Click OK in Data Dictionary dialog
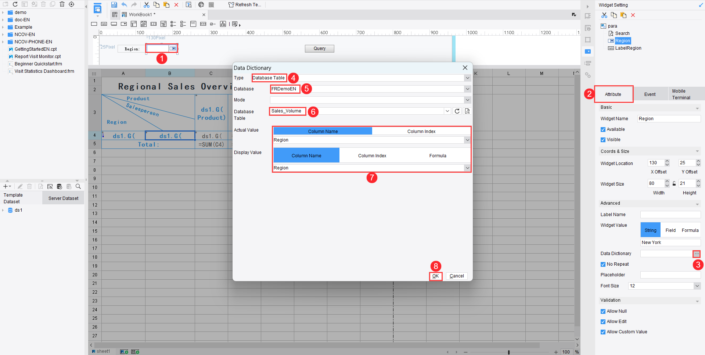This screenshot has height=355, width=705. [435, 276]
